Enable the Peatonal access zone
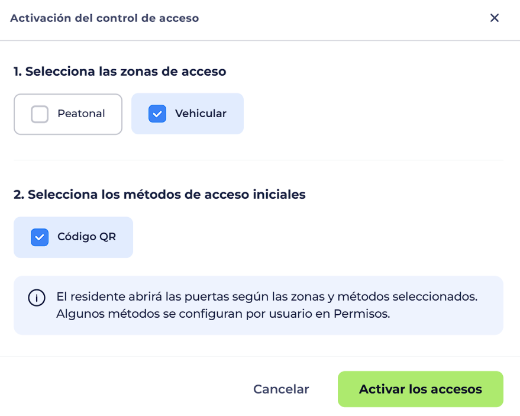 click(68, 114)
